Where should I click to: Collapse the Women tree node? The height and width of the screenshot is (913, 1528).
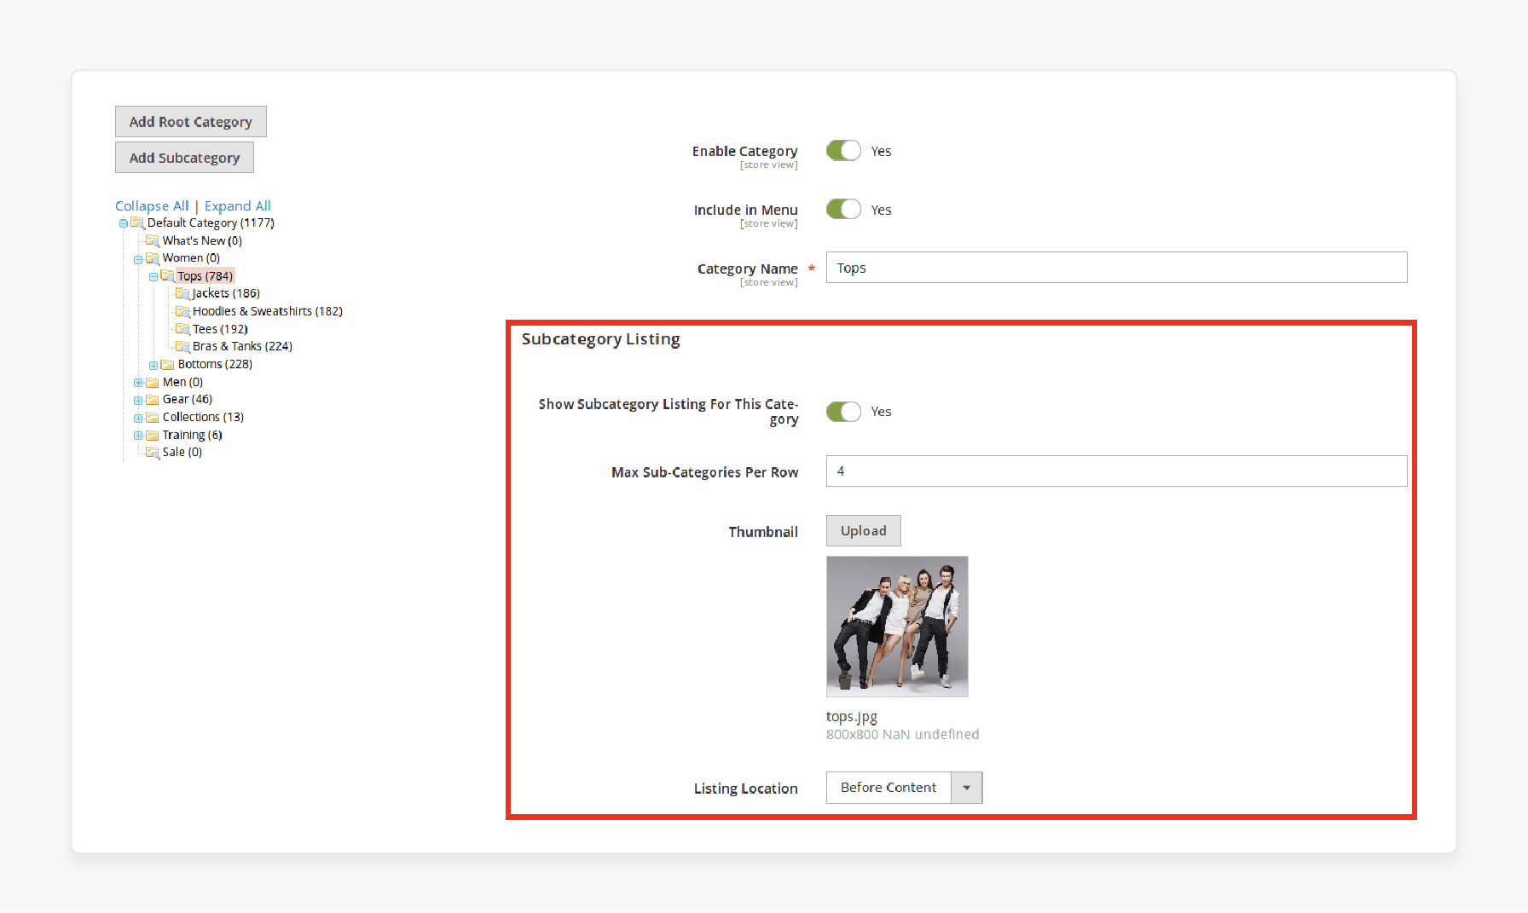(x=138, y=259)
